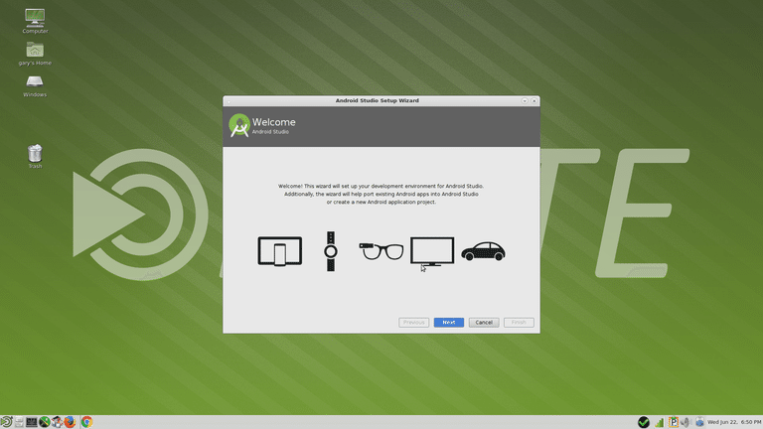Cancel the Android Studio setup wizard
This screenshot has width=763, height=429.
coord(484,322)
